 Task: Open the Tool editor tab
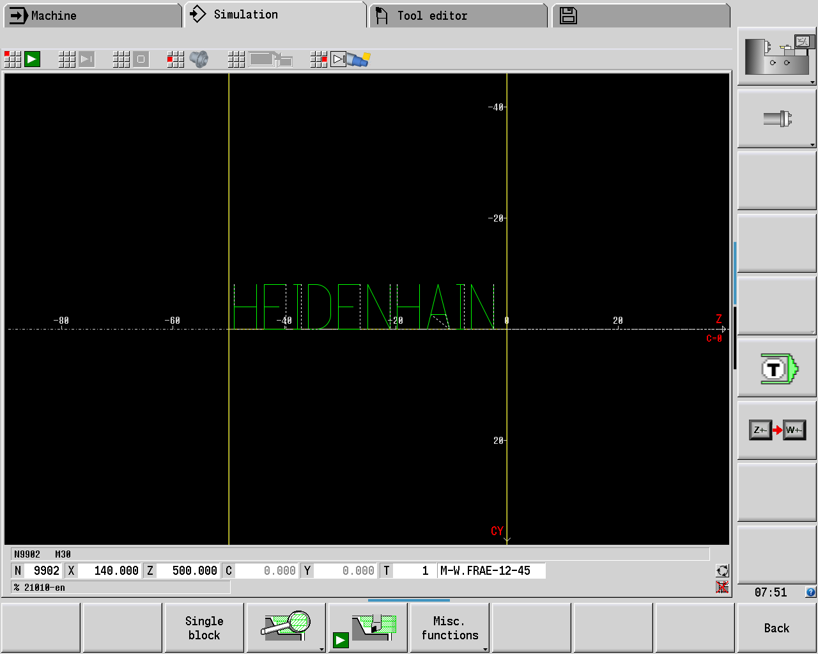tap(458, 15)
